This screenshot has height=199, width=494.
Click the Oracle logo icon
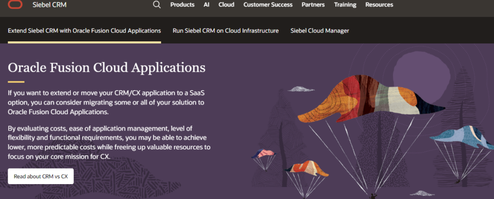tap(15, 4)
